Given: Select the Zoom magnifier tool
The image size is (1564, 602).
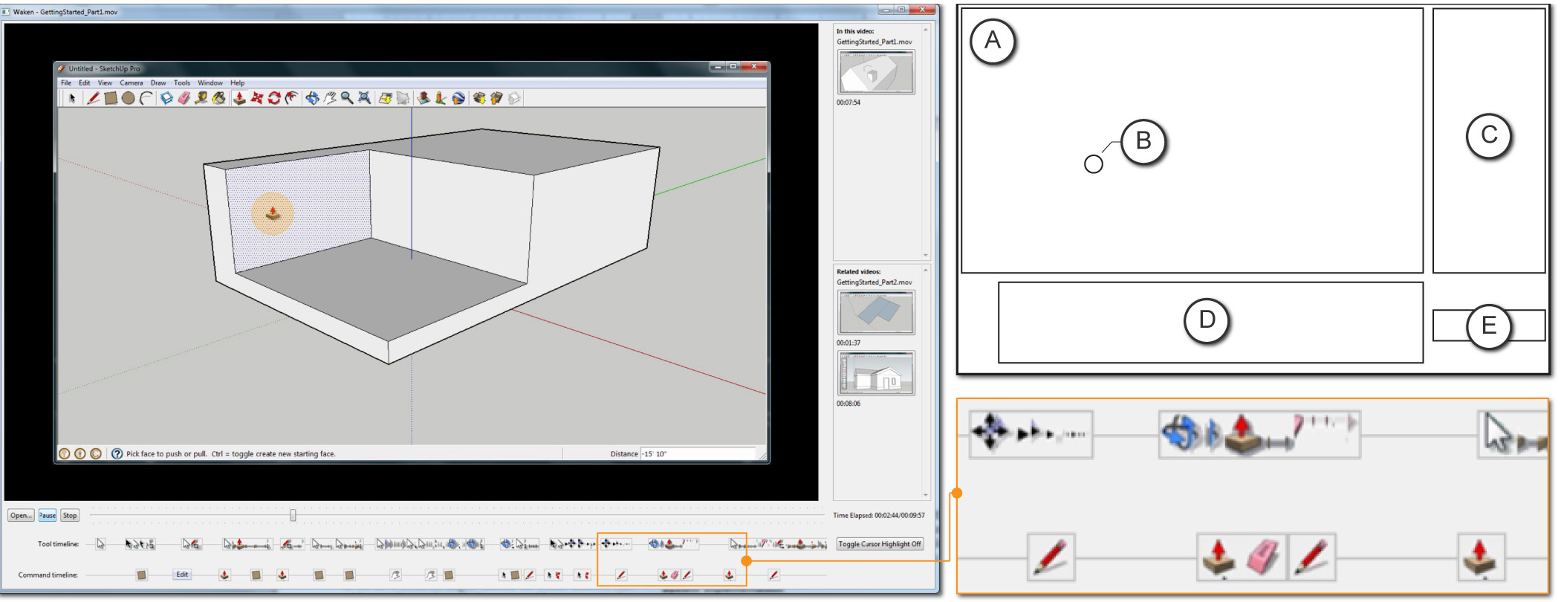Looking at the screenshot, I should (347, 98).
